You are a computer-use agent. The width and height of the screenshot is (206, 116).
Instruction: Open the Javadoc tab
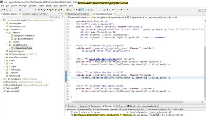82,106
